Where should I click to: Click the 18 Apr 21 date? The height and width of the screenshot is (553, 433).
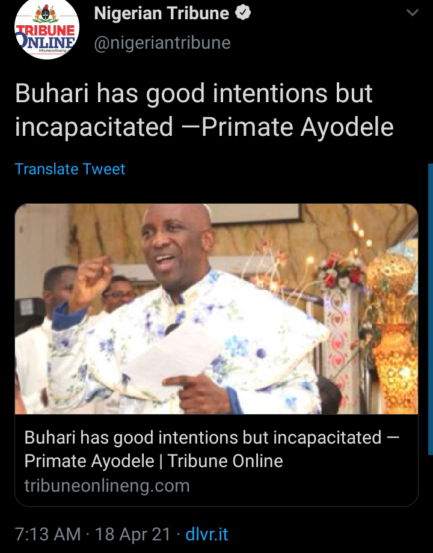pos(133,534)
